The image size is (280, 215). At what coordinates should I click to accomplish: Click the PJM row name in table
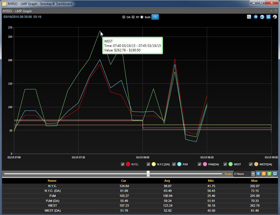click(53, 196)
